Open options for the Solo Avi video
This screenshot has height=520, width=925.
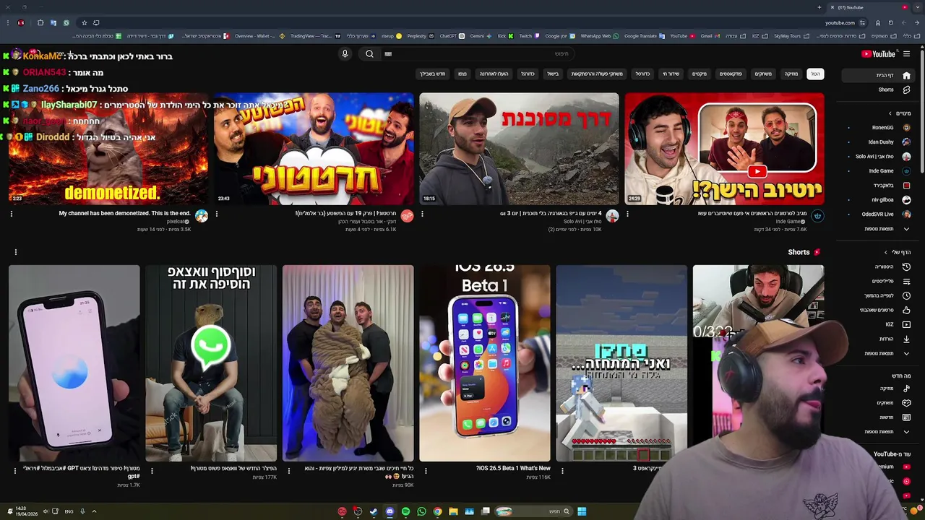pyautogui.click(x=422, y=214)
